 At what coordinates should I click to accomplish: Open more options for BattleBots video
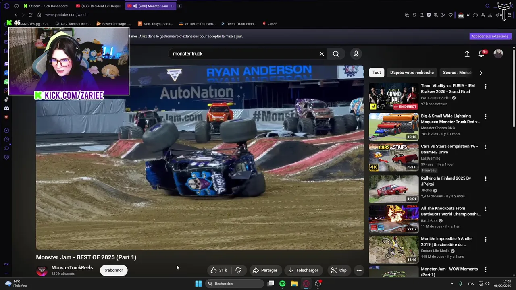point(485,209)
